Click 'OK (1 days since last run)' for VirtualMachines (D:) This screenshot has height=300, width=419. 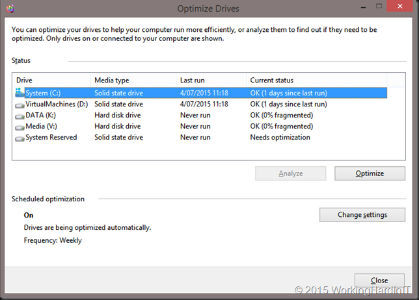[289, 104]
